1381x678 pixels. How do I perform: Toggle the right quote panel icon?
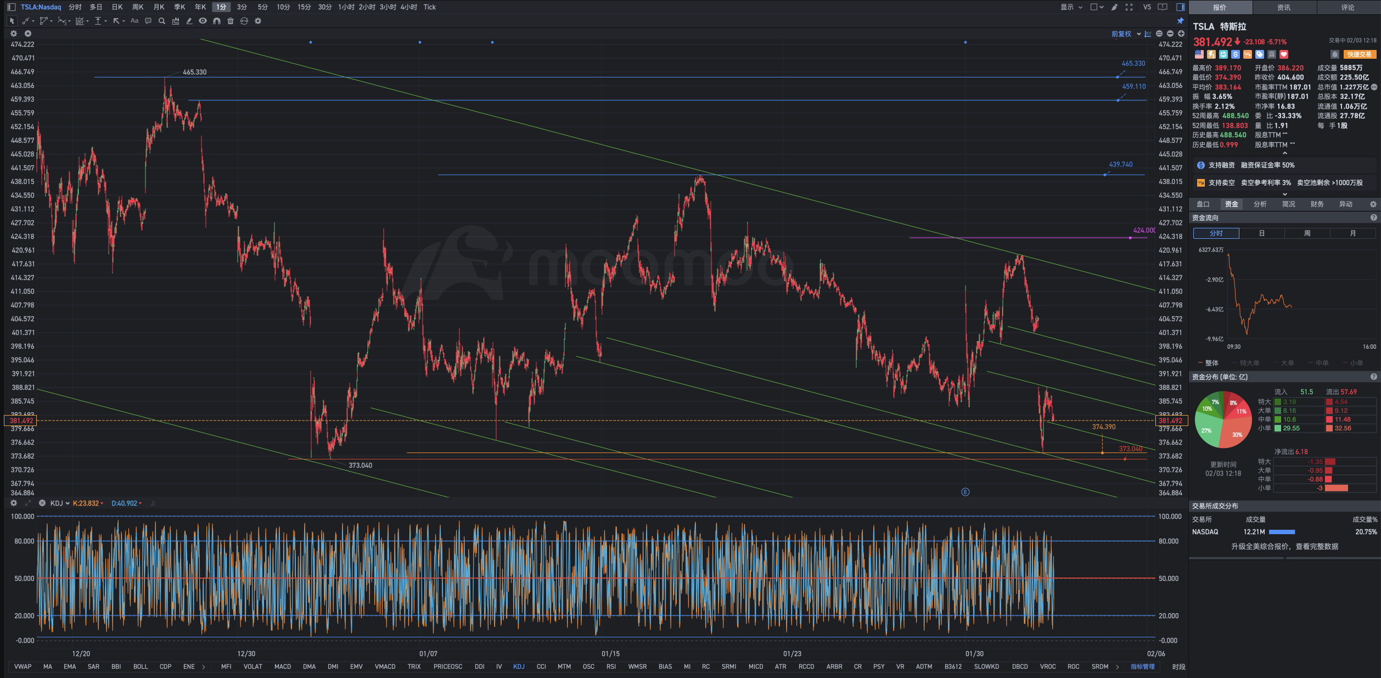tap(1181, 7)
